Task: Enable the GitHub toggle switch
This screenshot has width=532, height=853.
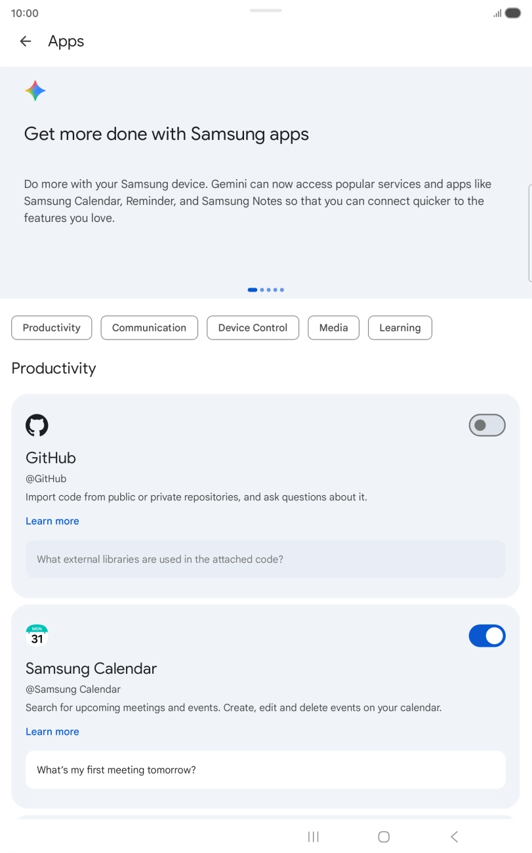Action: (487, 426)
